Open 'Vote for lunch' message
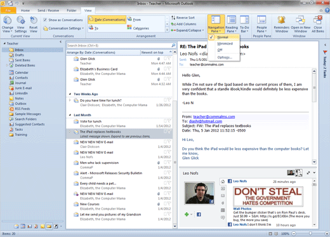The width and height of the screenshot is (330, 237). coord(119,123)
